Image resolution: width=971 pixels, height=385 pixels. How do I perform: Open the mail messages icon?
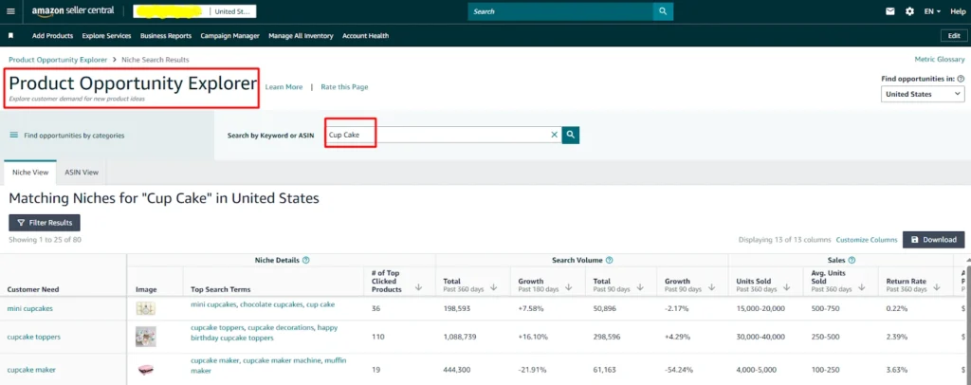(890, 11)
